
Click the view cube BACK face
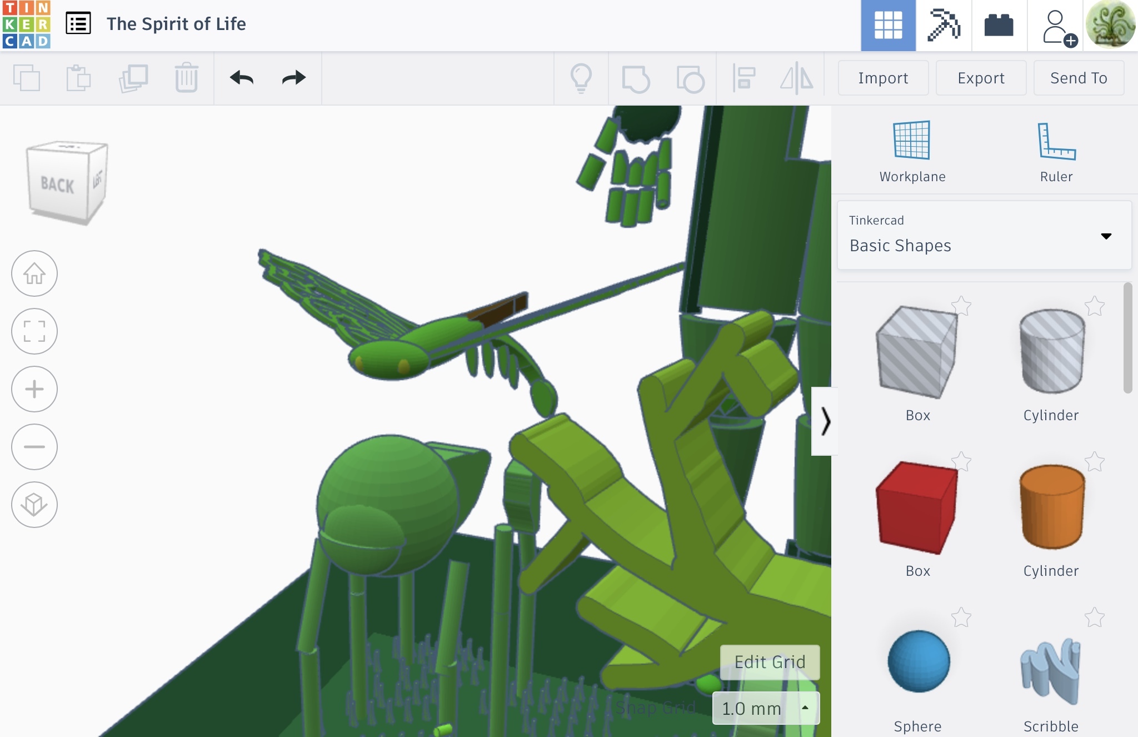[58, 185]
